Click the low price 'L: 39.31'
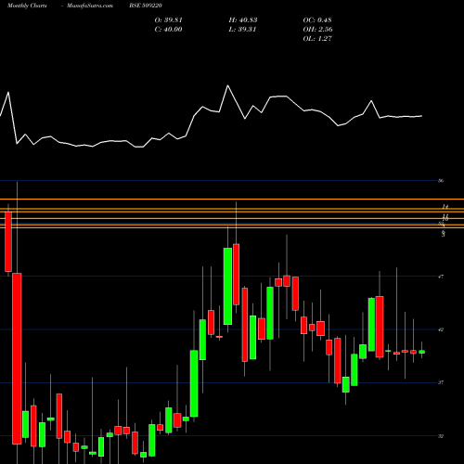Image resolution: width=464 pixels, height=464 pixels. coord(242,30)
